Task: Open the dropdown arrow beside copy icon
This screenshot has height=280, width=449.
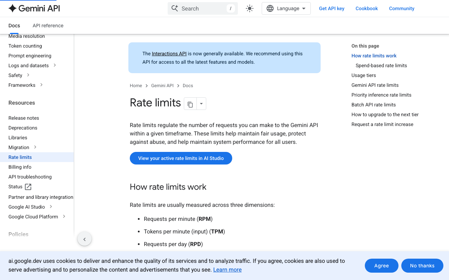Action: [201, 104]
